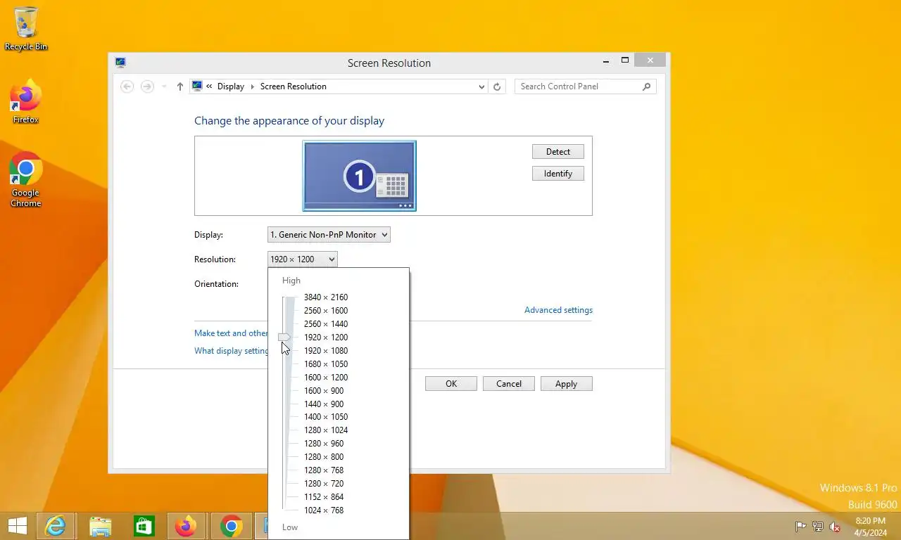Confirm with the OK button
901x540 pixels.
pos(451,384)
